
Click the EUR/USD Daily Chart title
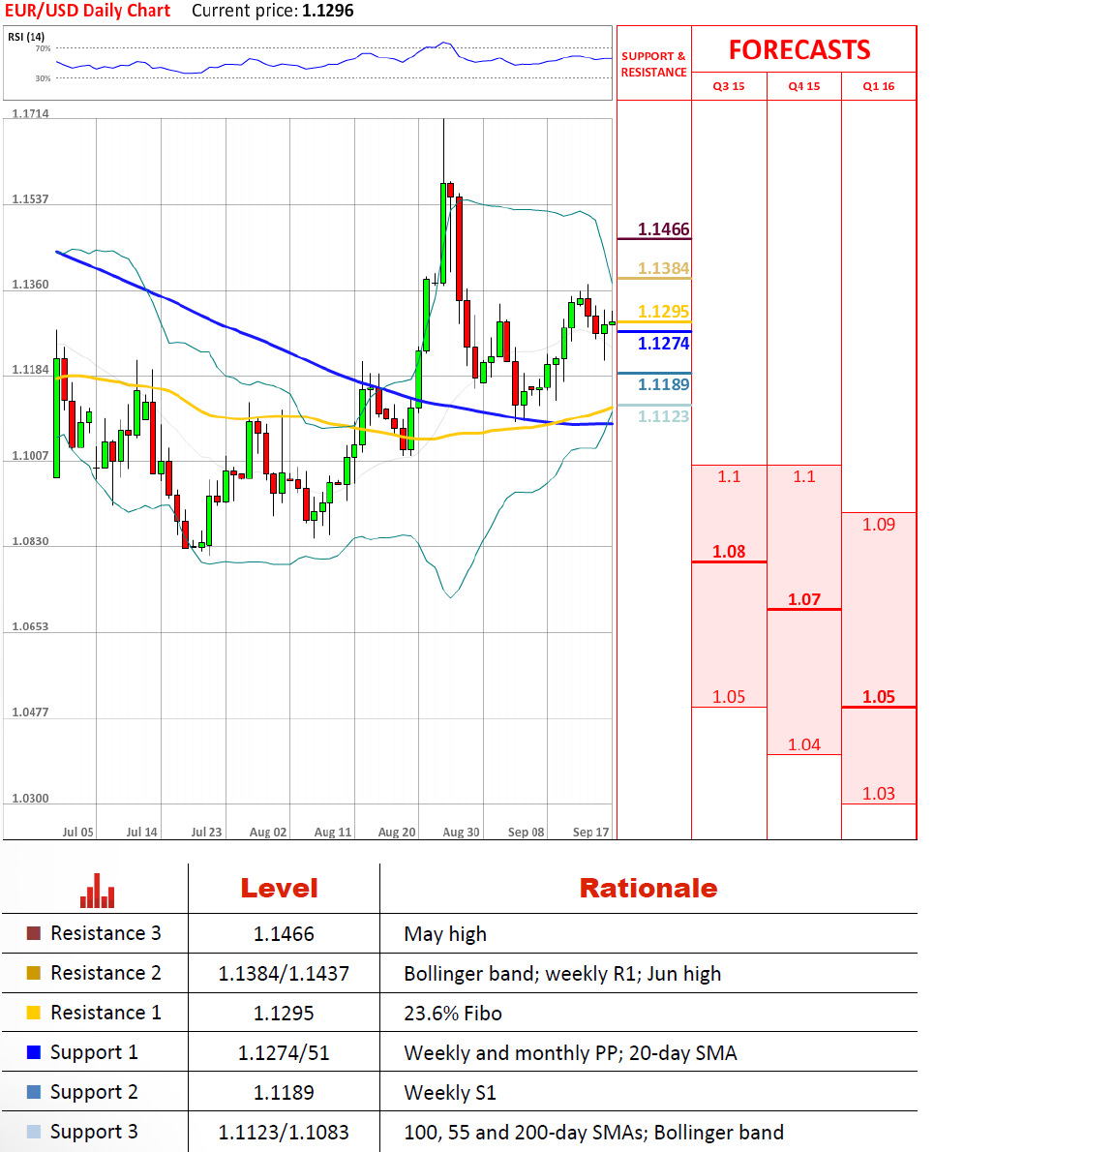[87, 11]
